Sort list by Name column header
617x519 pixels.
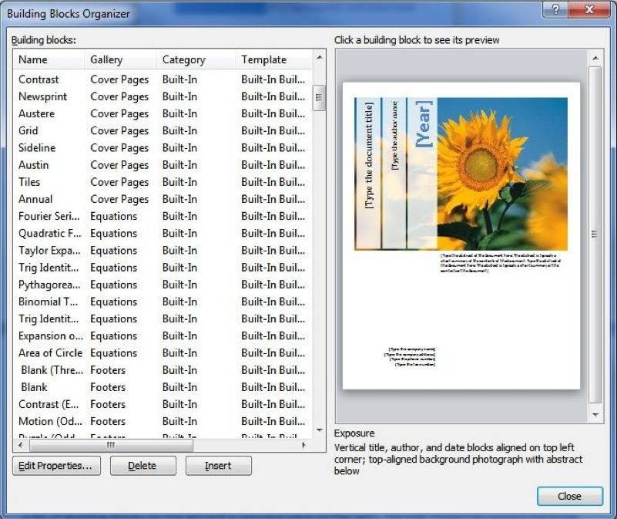tap(49, 59)
